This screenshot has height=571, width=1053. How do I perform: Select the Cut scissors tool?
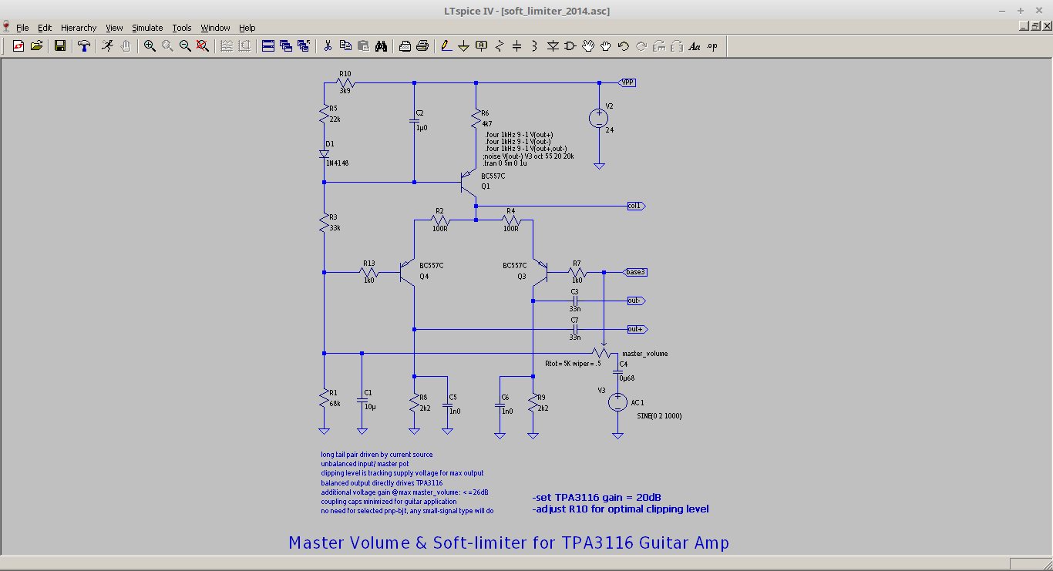click(328, 46)
